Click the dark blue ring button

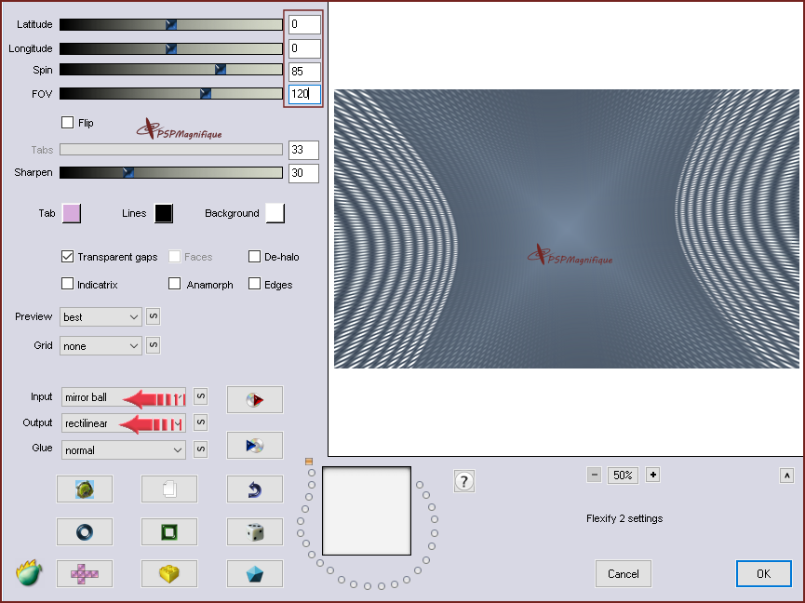coord(84,531)
